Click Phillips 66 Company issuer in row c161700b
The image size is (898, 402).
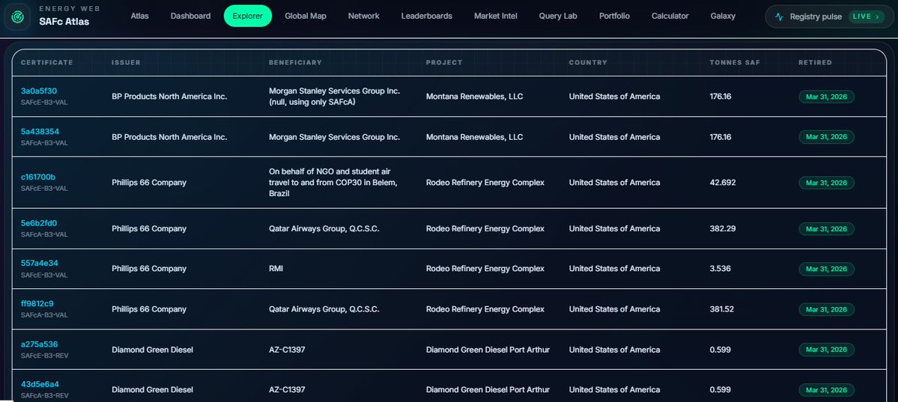[149, 183]
